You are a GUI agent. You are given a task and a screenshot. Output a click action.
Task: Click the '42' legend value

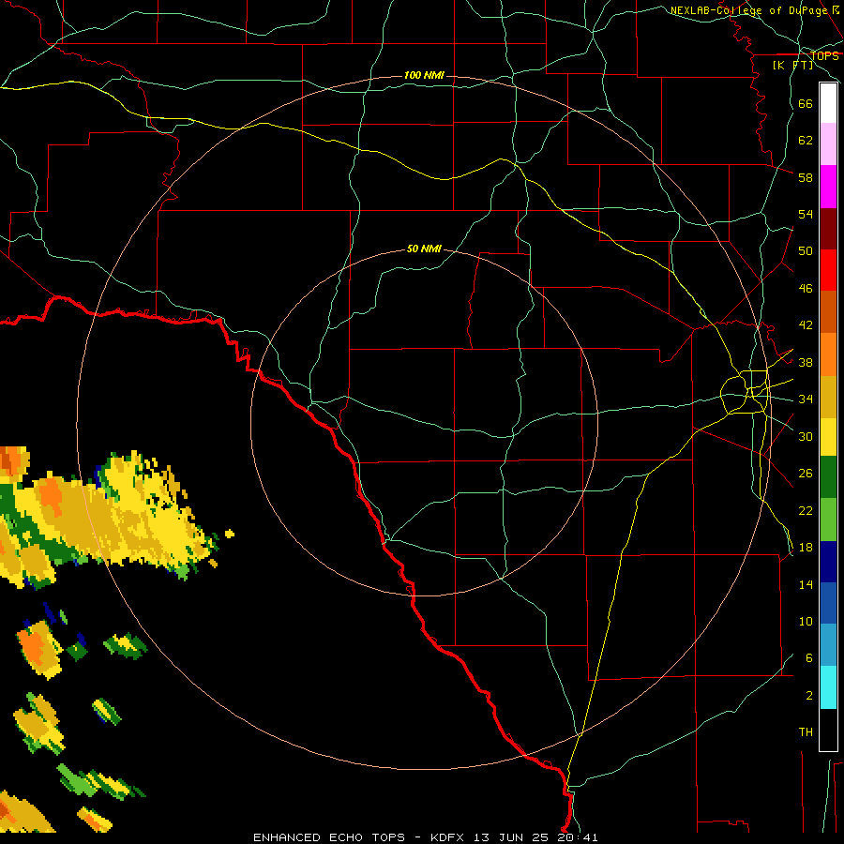pos(806,324)
